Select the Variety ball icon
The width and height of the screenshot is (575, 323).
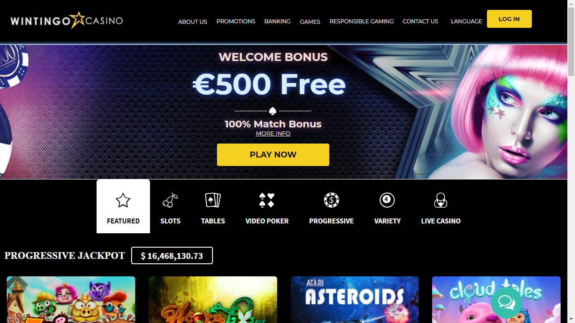click(387, 200)
